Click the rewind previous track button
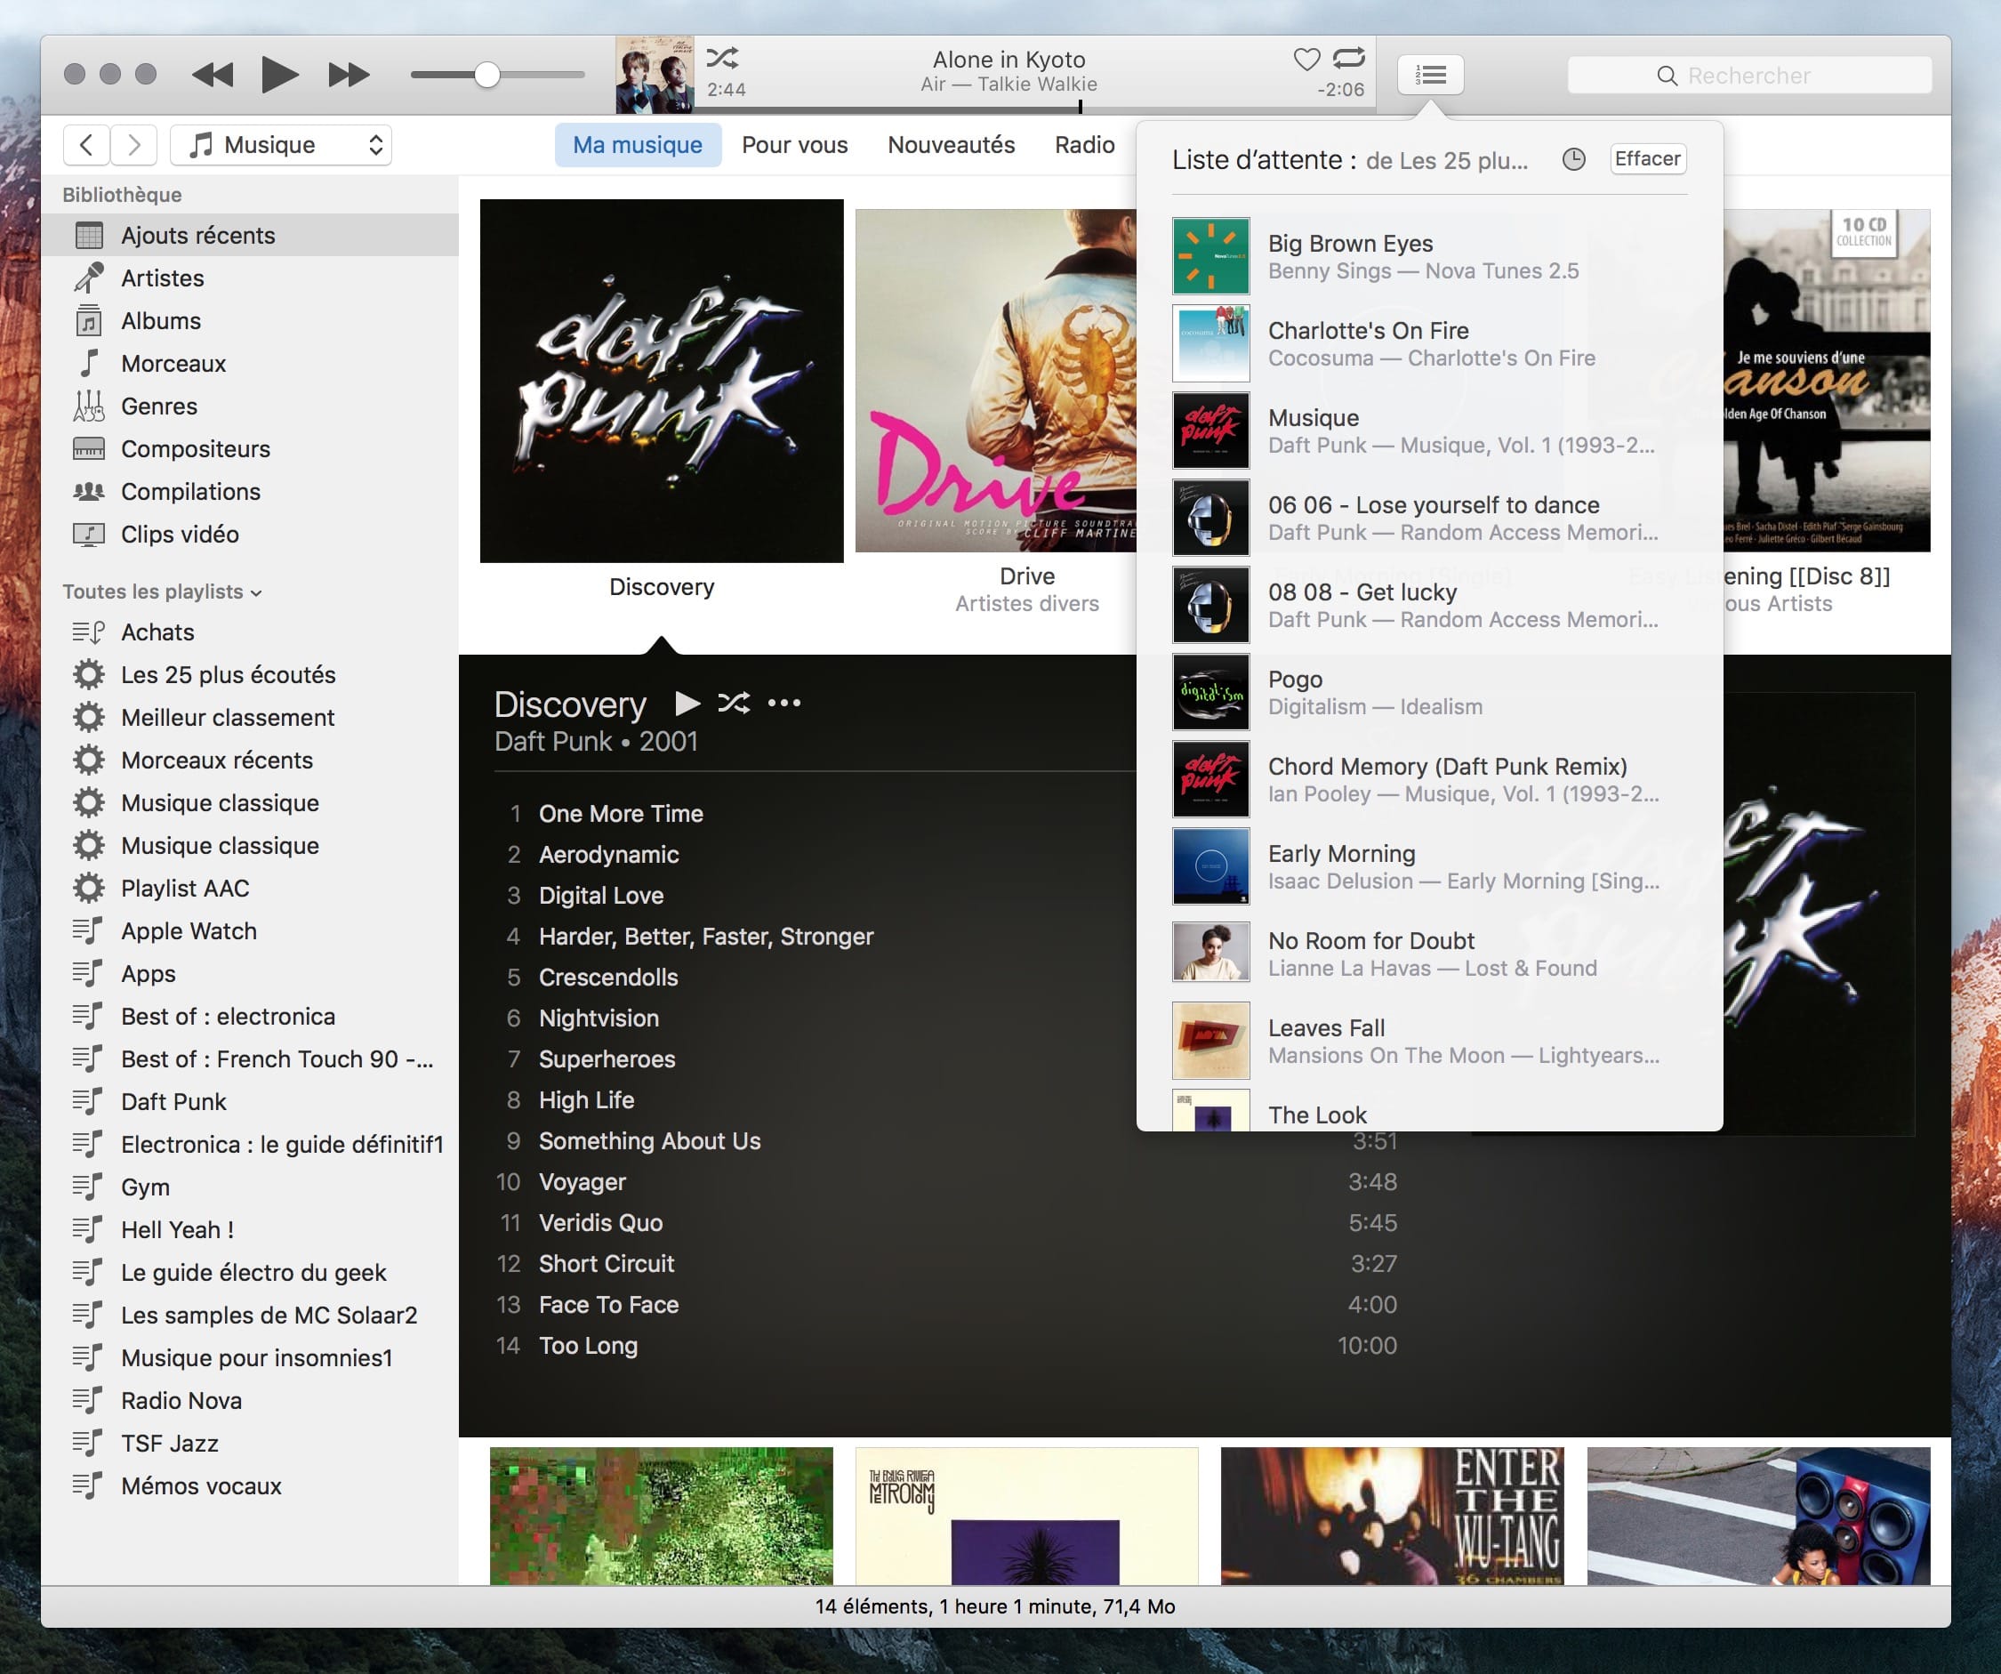Viewport: 2001px width, 1674px height. [x=213, y=75]
